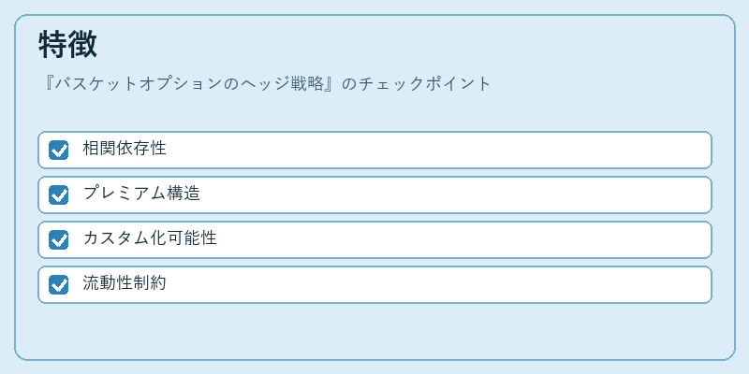Click the white checkmark icon beside プレミアム構造
The image size is (749, 374).
click(x=59, y=195)
